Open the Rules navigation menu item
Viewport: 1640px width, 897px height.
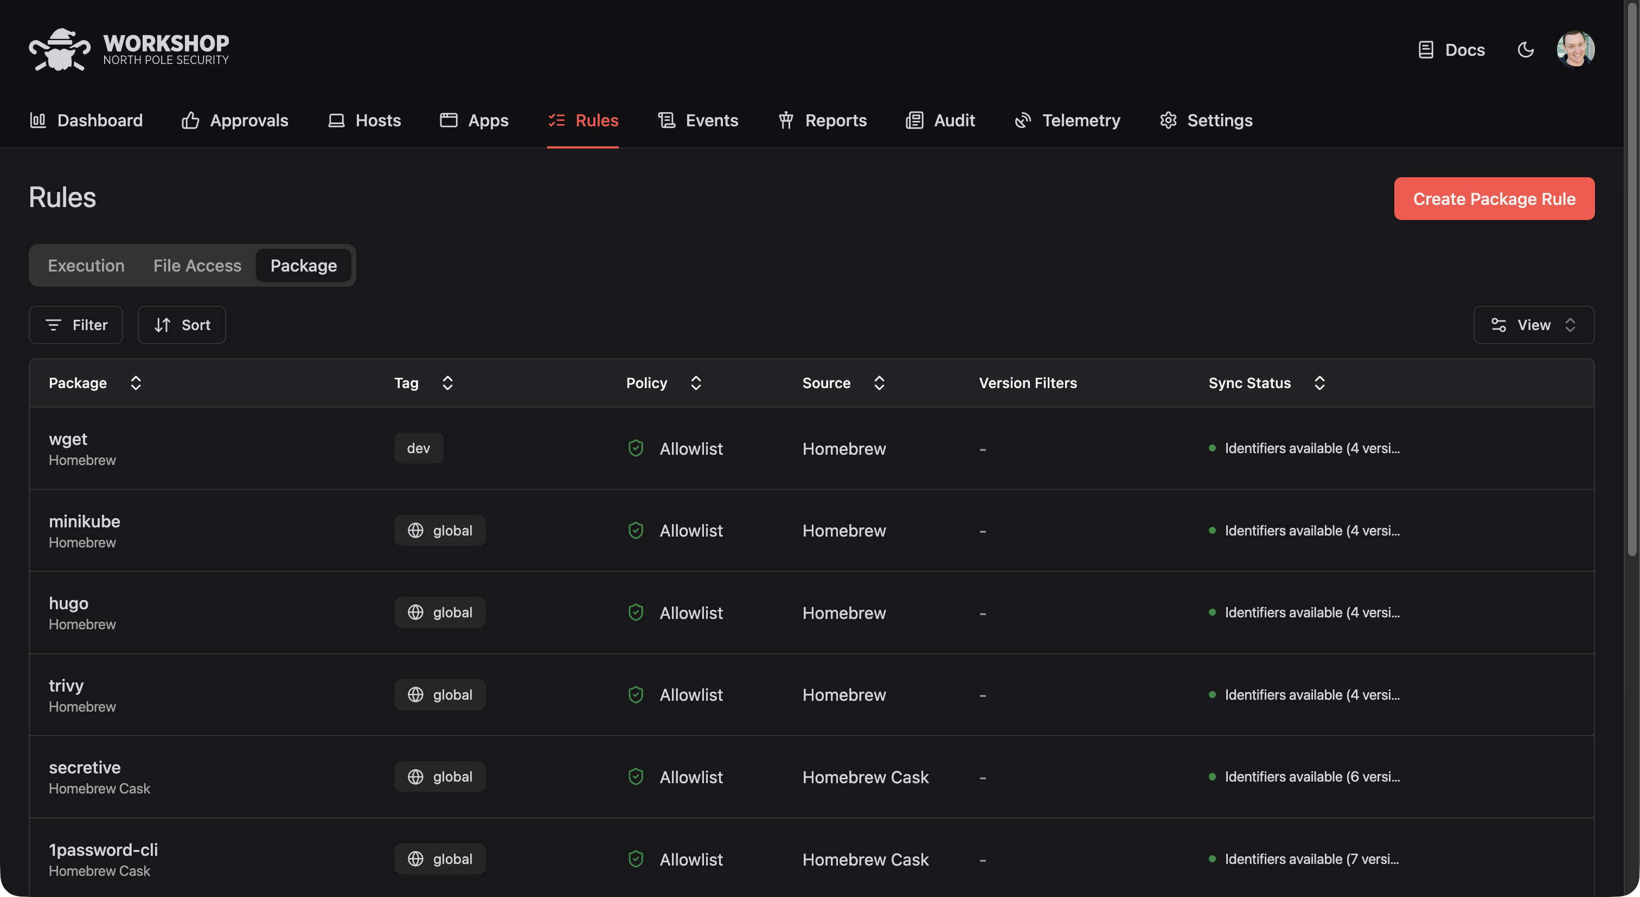(582, 120)
